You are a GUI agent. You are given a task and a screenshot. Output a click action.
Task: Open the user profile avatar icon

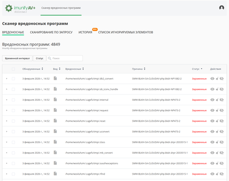point(222,8)
